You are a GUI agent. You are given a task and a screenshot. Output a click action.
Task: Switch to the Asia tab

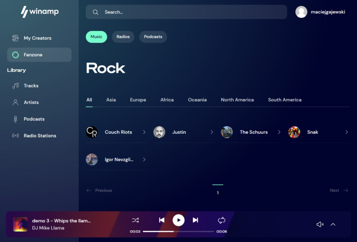(111, 100)
